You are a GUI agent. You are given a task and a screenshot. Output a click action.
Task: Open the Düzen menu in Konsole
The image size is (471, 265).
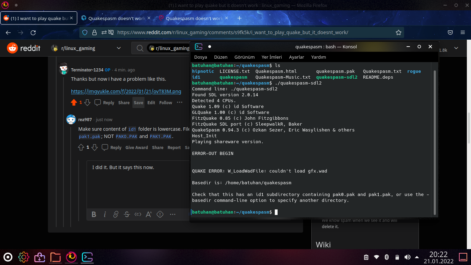point(221,57)
